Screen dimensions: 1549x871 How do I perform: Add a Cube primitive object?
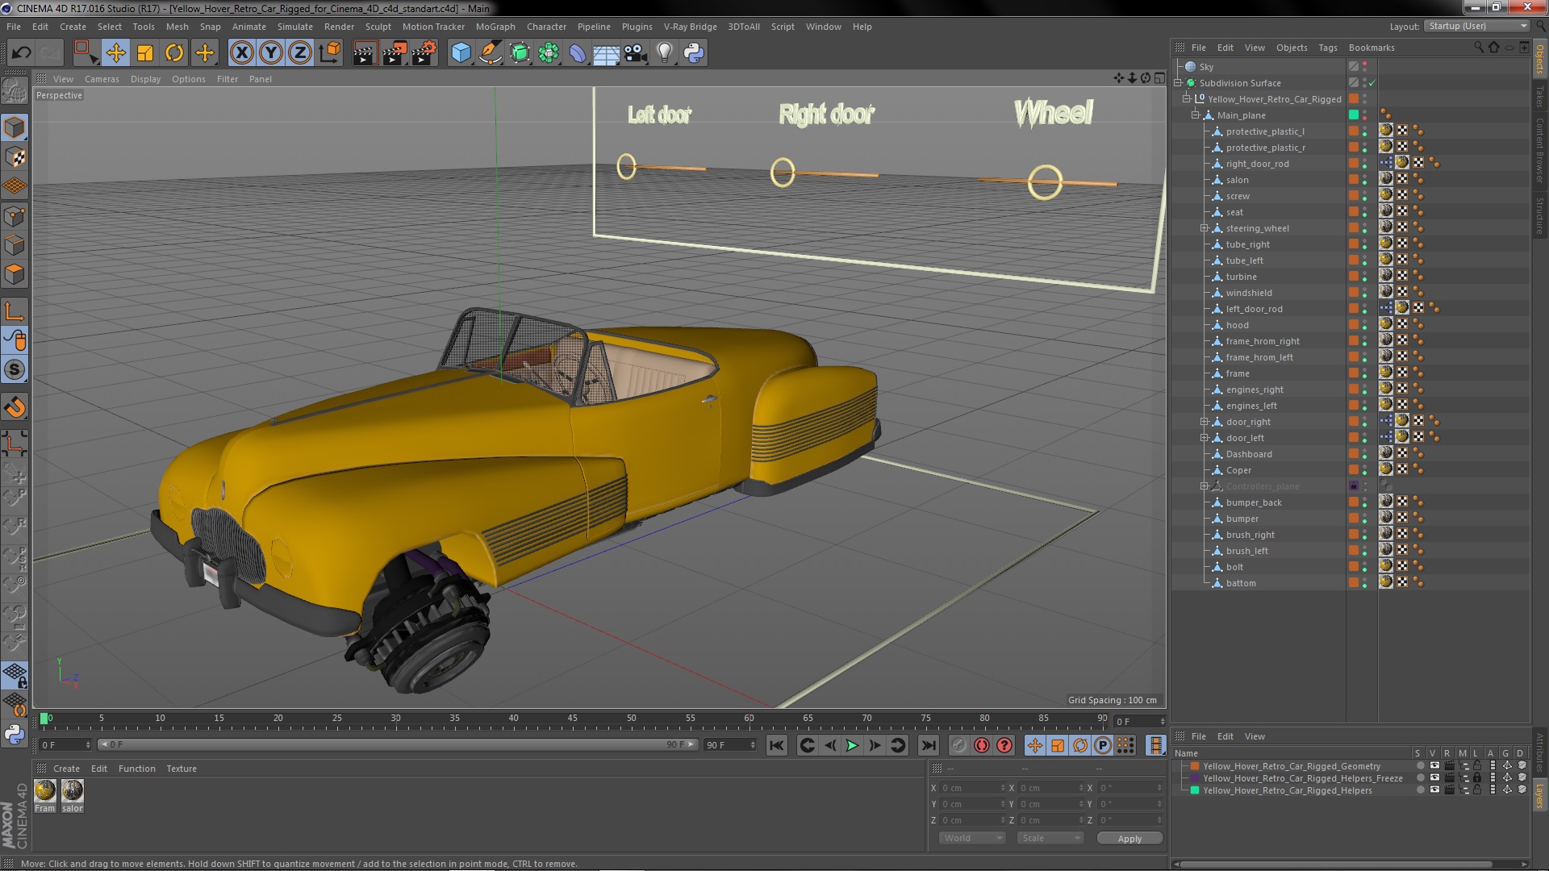(x=461, y=53)
